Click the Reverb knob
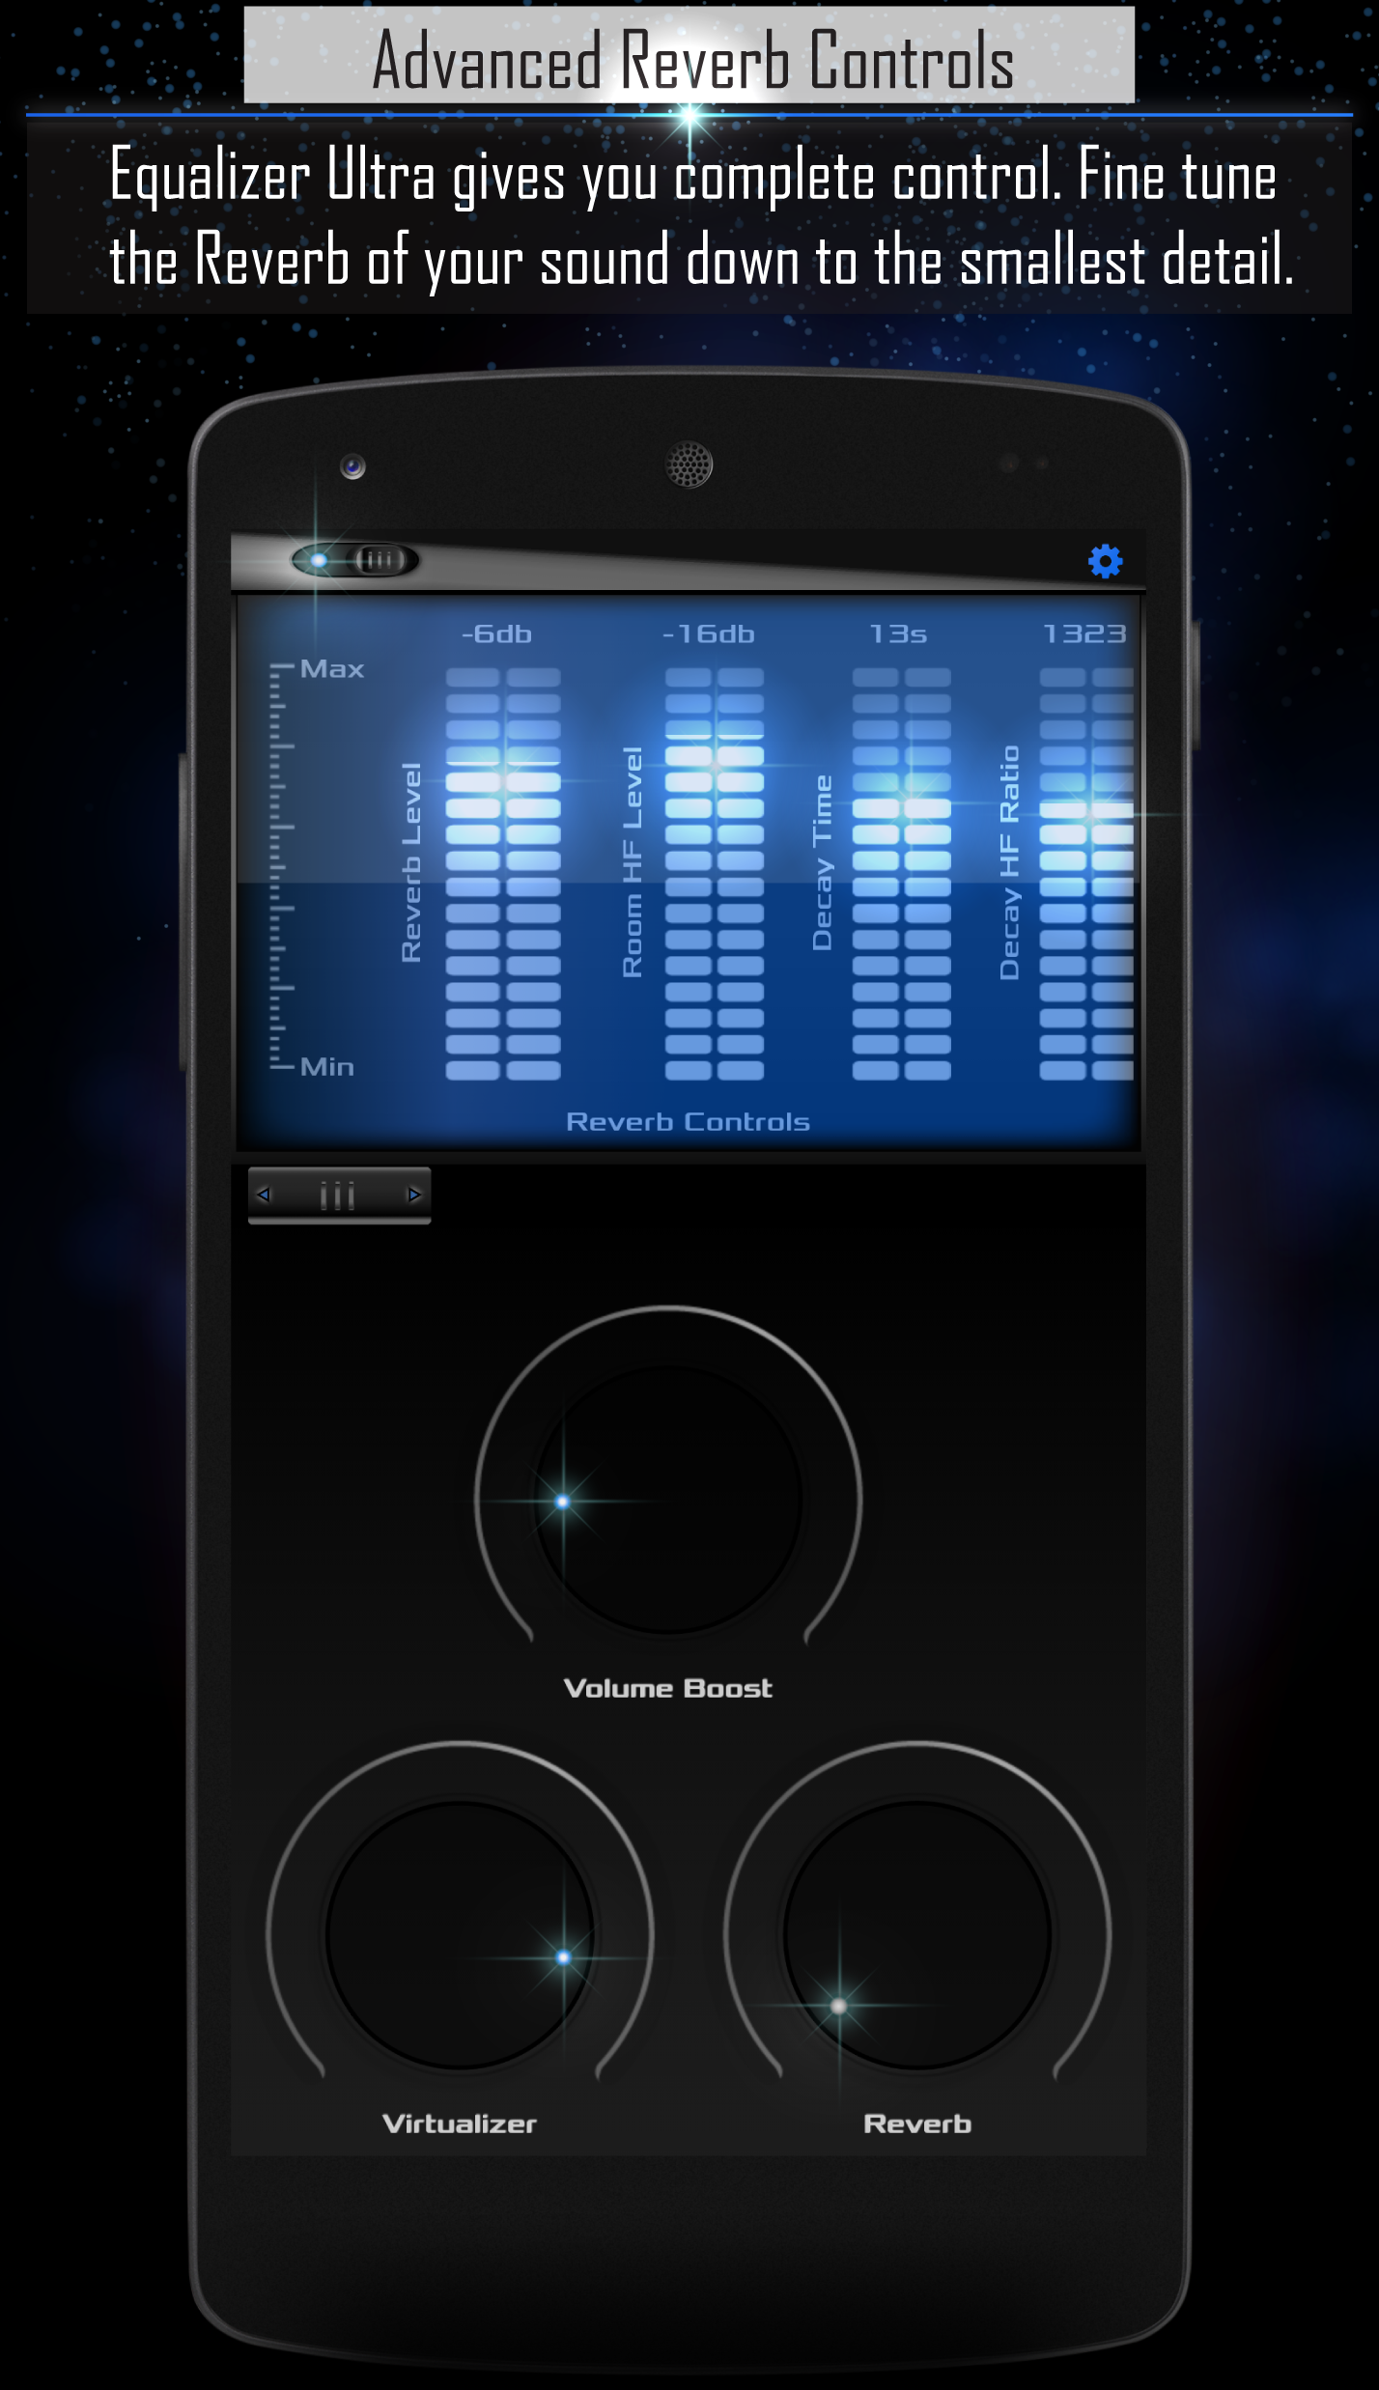The image size is (1379, 2390). click(x=917, y=1934)
